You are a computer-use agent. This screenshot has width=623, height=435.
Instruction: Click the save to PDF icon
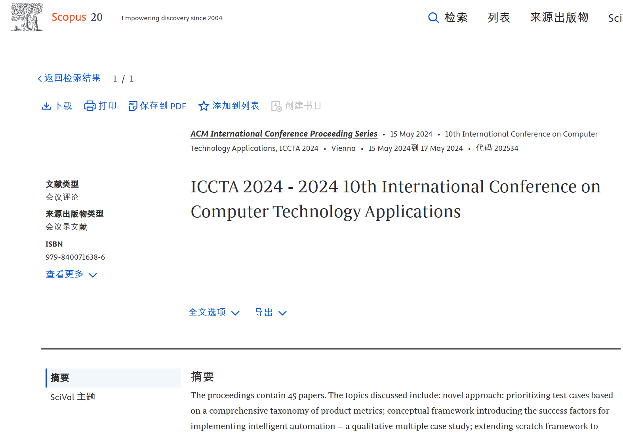(x=133, y=106)
